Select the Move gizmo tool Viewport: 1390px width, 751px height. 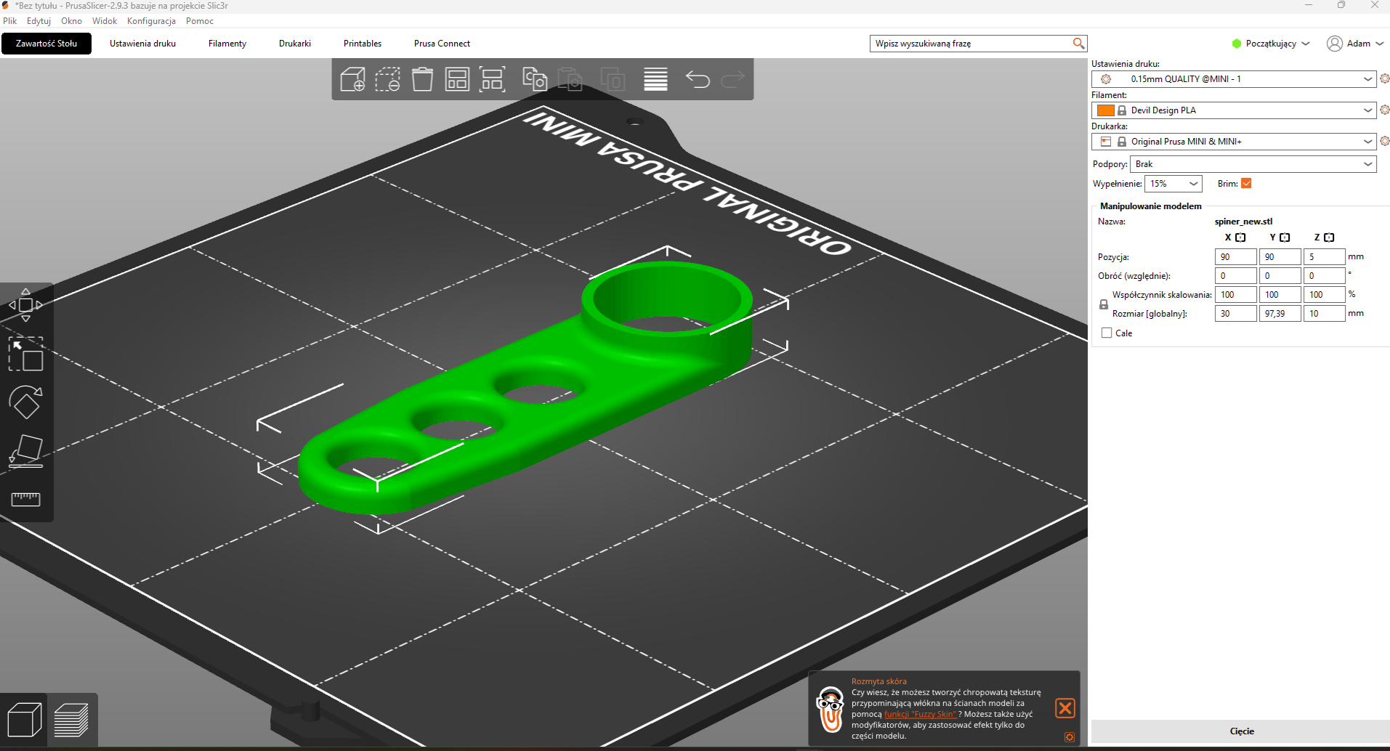tap(25, 305)
